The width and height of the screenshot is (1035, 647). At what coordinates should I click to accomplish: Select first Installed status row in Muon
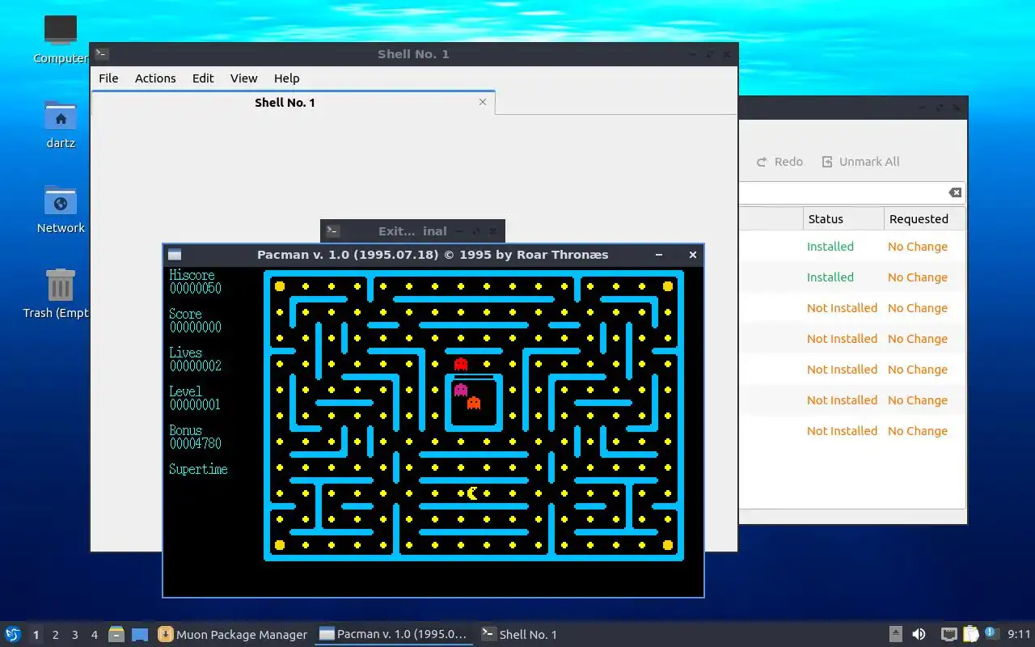point(830,247)
